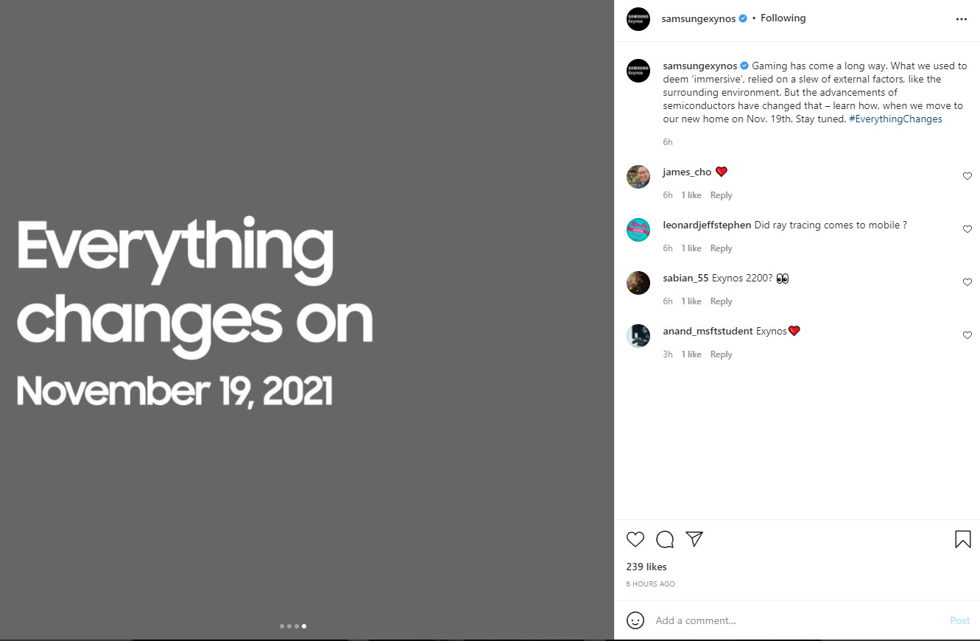
Task: Click the Following button
Action: tap(783, 18)
